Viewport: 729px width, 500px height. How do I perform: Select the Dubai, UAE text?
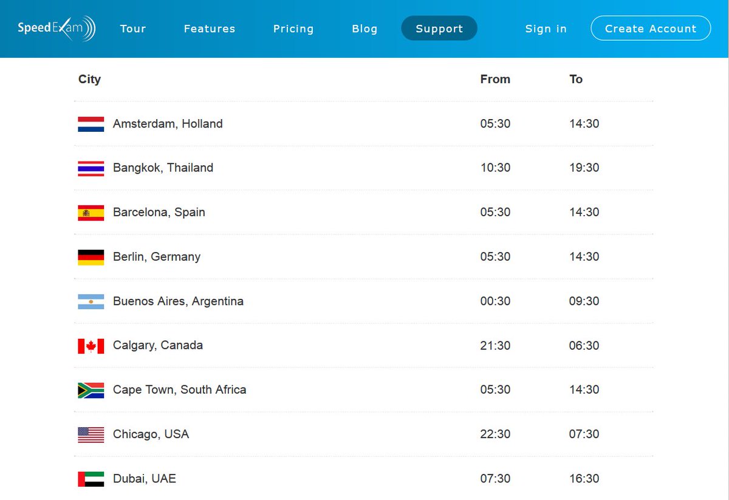(145, 478)
